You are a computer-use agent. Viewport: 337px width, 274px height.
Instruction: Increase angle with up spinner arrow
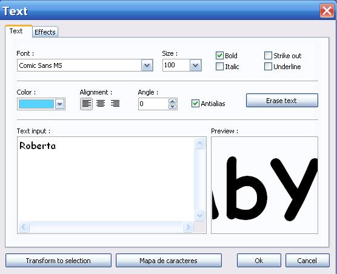point(172,101)
